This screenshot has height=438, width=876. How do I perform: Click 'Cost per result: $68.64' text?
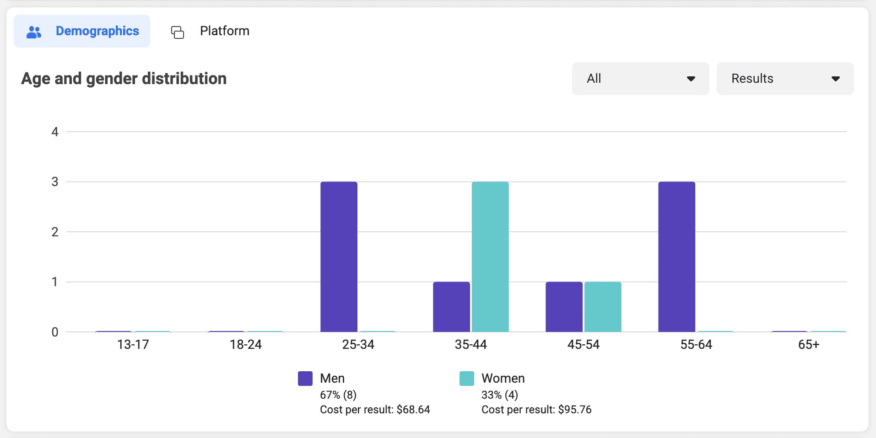click(x=375, y=410)
